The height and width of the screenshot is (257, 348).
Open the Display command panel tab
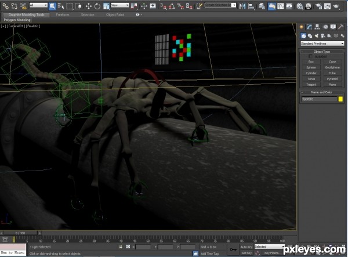click(x=333, y=27)
